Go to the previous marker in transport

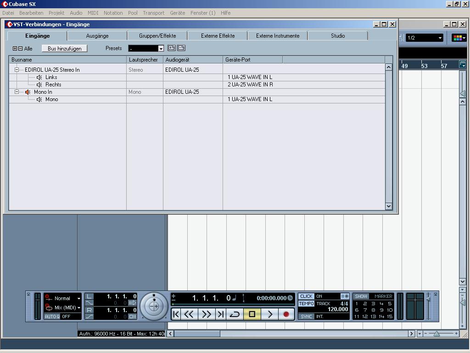coord(176,314)
